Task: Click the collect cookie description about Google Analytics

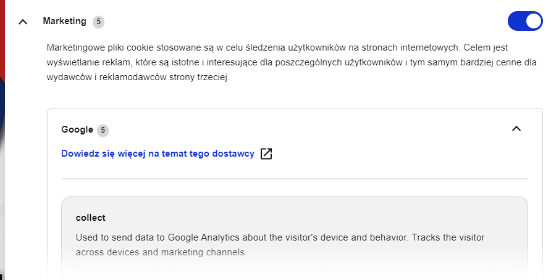Action: (x=280, y=245)
